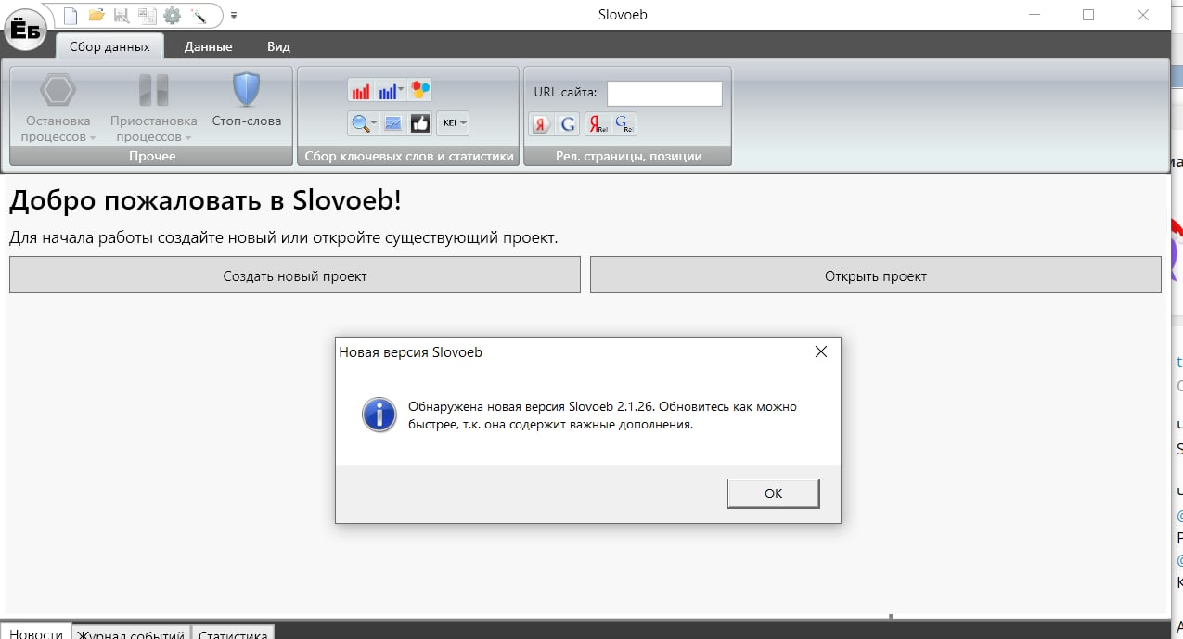Click the Остановка процессов hexagon button
The height and width of the screenshot is (639, 1183).
58,109
